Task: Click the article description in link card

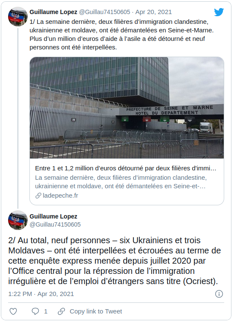Action: 121,182
